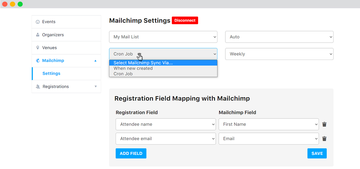Open the Attendee email registration field dropdown
360x169 pixels.
click(166, 139)
